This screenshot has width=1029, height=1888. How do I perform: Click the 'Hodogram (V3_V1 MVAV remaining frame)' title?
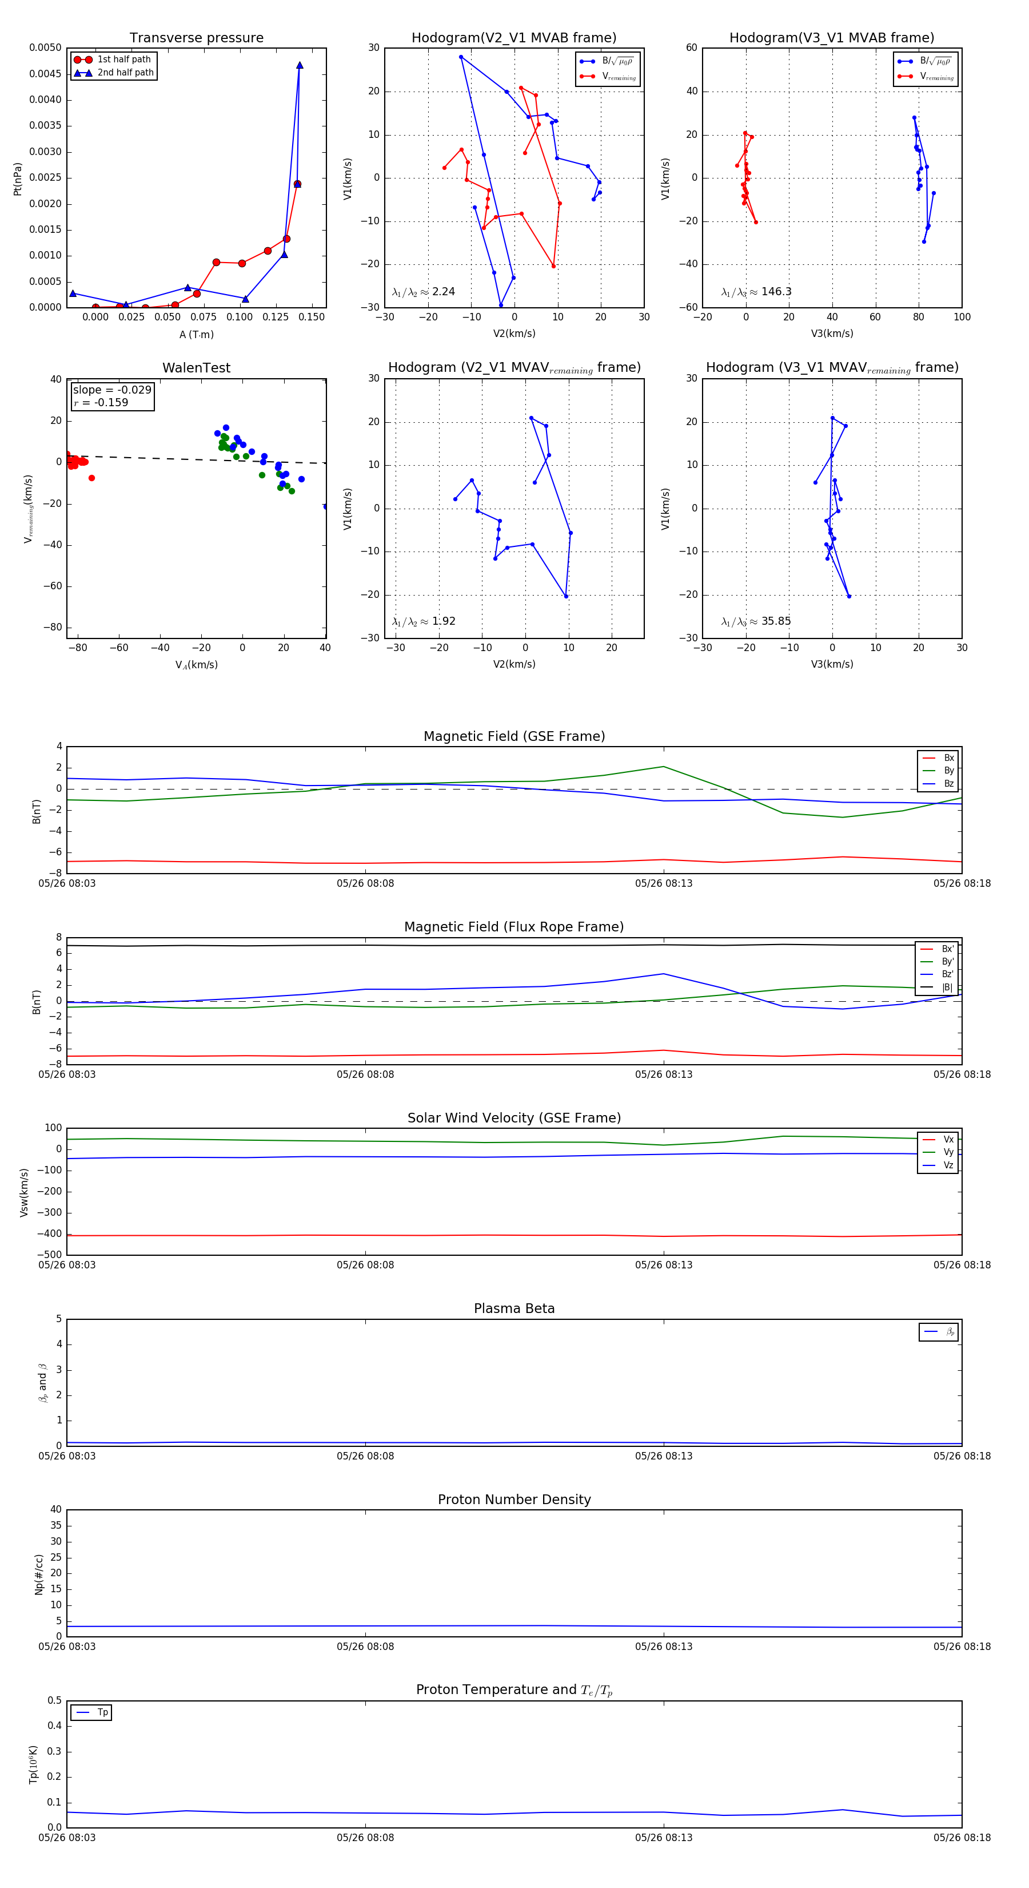pos(832,368)
